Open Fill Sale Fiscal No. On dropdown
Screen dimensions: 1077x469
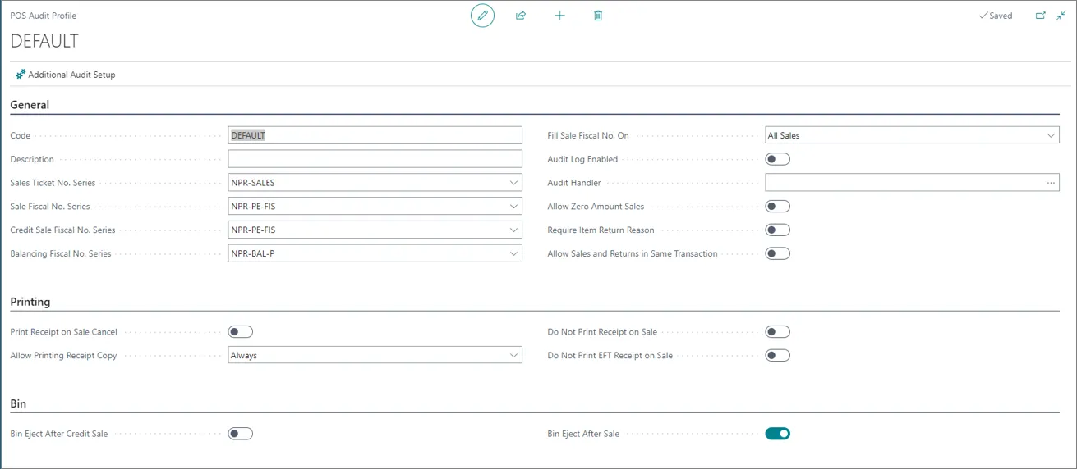1051,135
